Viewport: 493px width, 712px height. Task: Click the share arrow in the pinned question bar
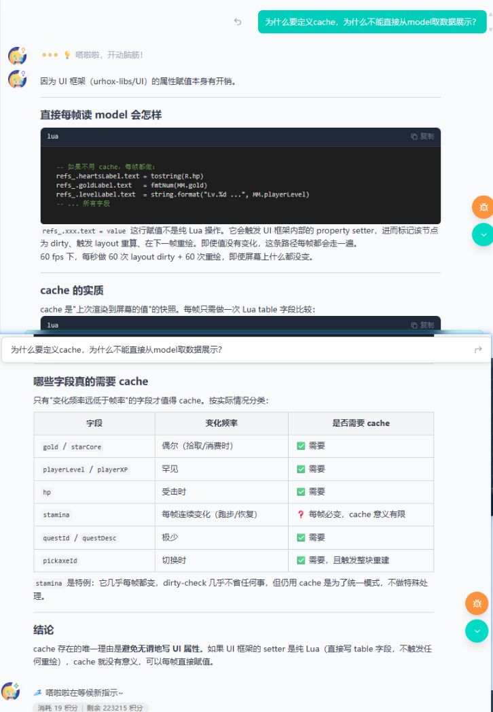(x=478, y=350)
